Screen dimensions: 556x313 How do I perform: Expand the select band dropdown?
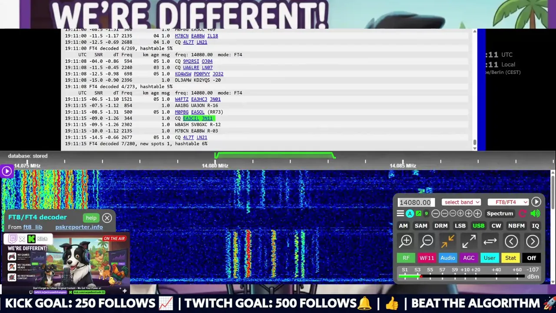[461, 202]
